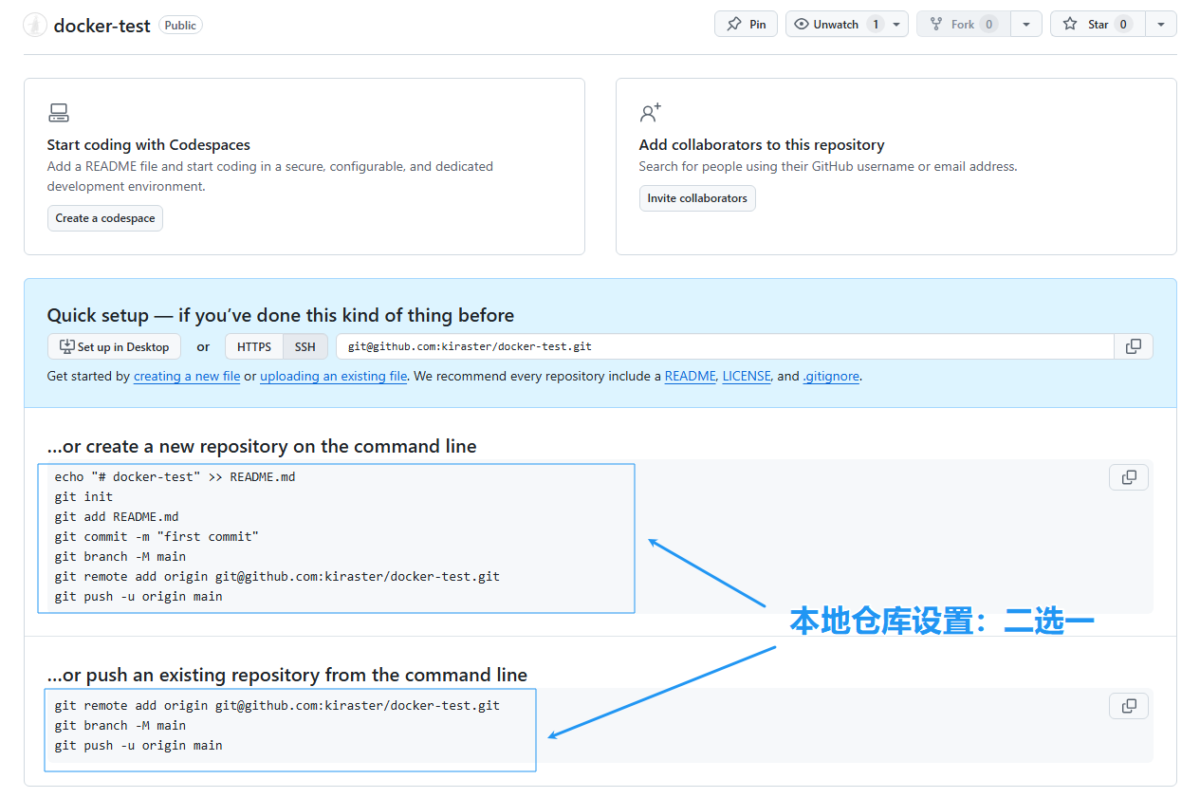Click Set up in Desktop button
The image size is (1200, 798).
[x=114, y=346]
